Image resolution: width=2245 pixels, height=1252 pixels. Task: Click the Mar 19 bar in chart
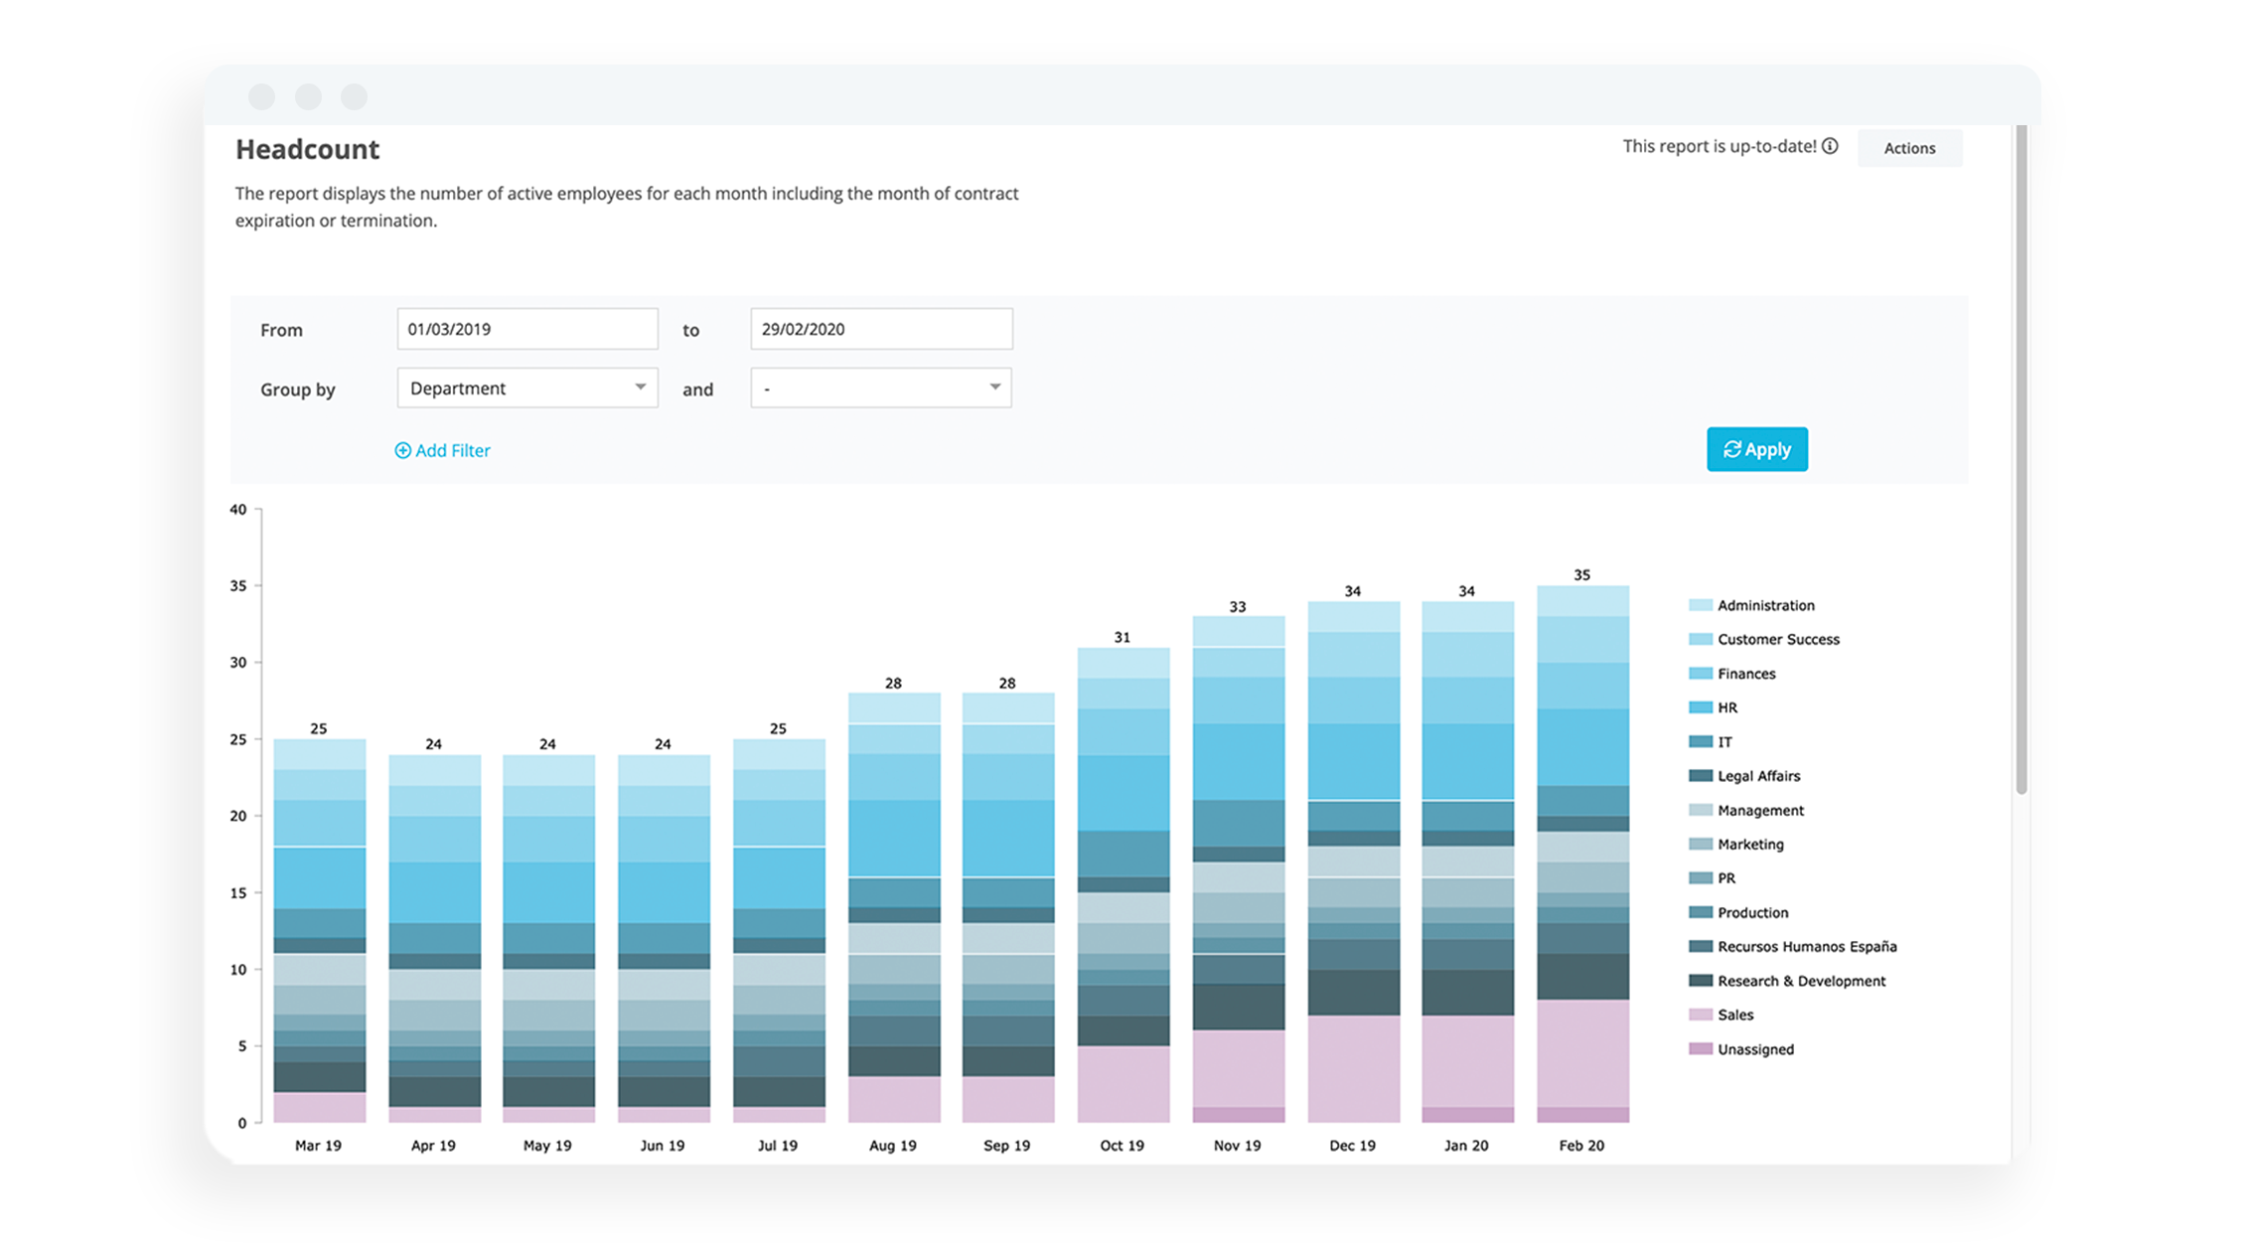tap(319, 931)
